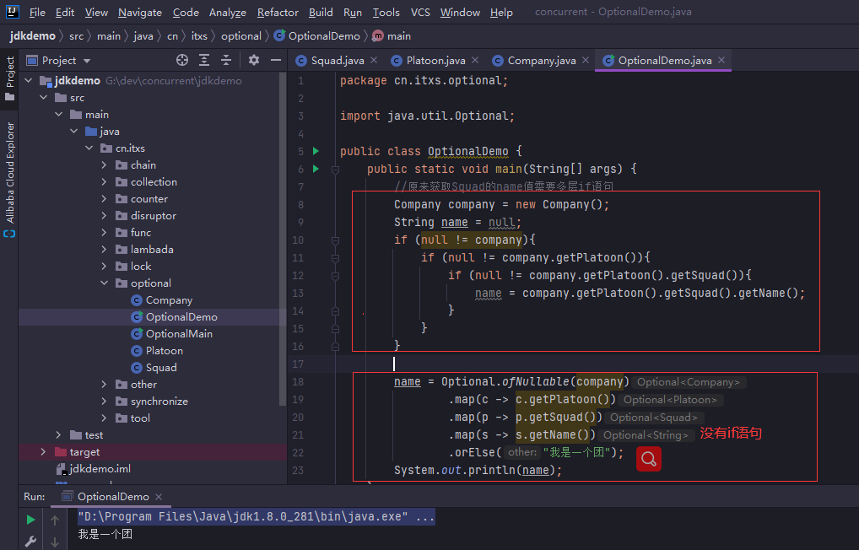Open Project panel settings gear

254,60
